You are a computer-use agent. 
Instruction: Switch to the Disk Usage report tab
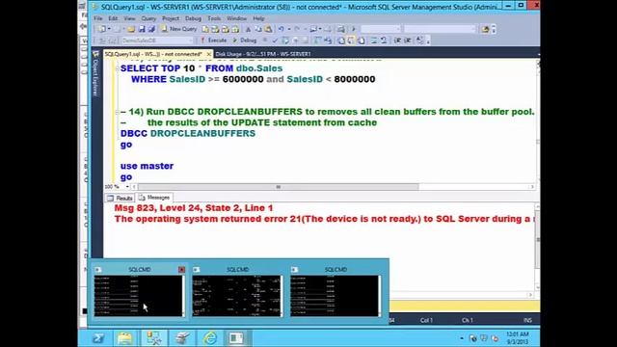pyautogui.click(x=263, y=54)
